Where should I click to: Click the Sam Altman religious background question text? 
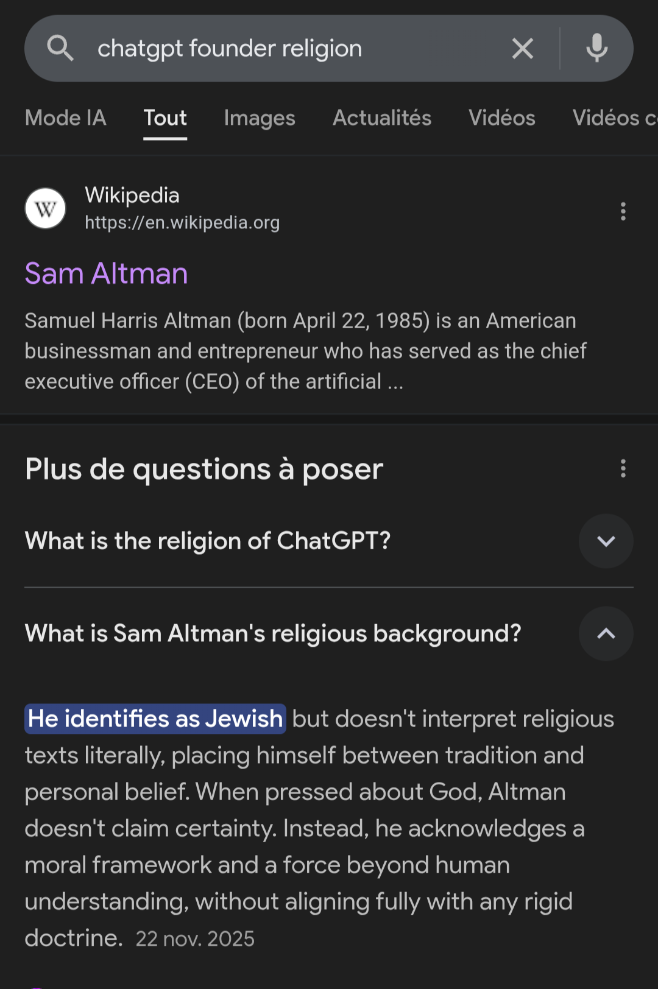[x=273, y=633]
